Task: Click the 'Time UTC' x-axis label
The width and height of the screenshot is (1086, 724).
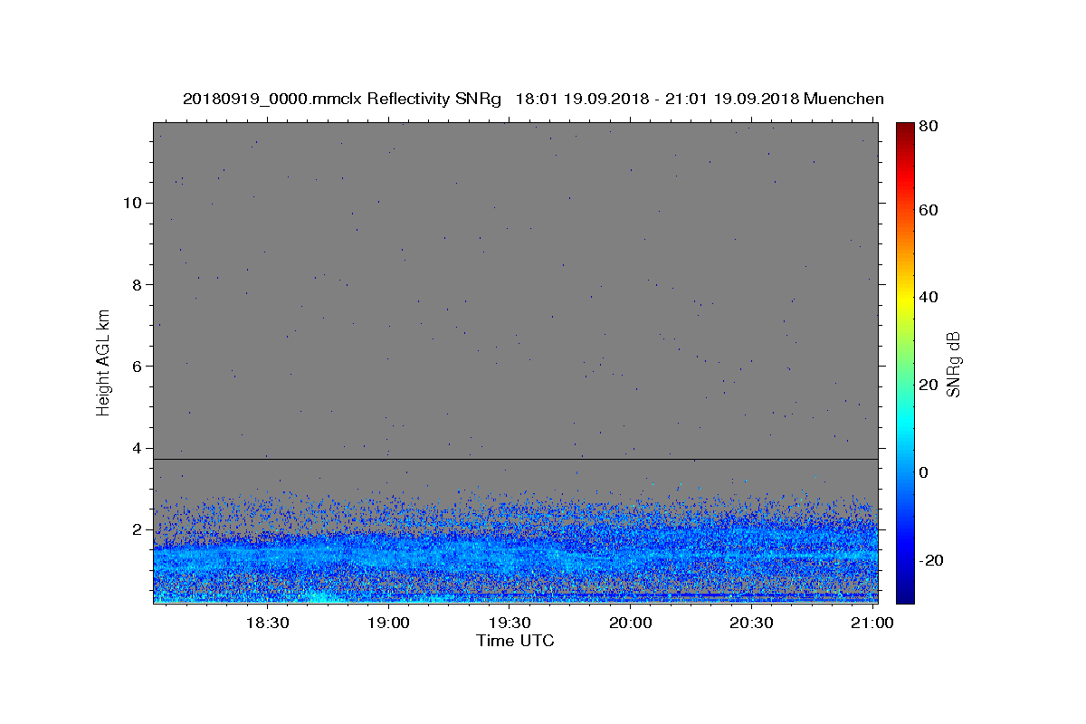Action: [x=515, y=641]
